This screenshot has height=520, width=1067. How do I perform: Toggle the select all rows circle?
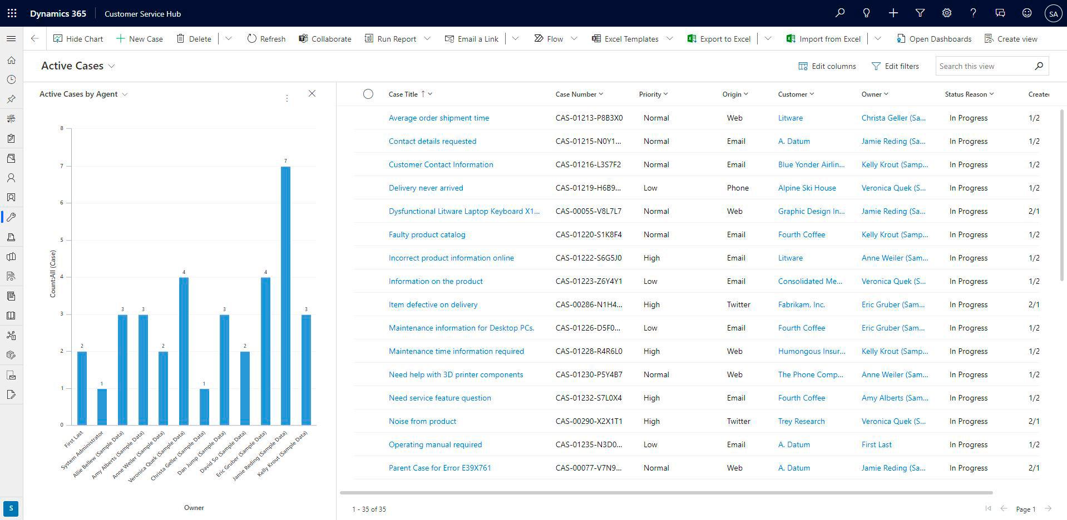[368, 94]
